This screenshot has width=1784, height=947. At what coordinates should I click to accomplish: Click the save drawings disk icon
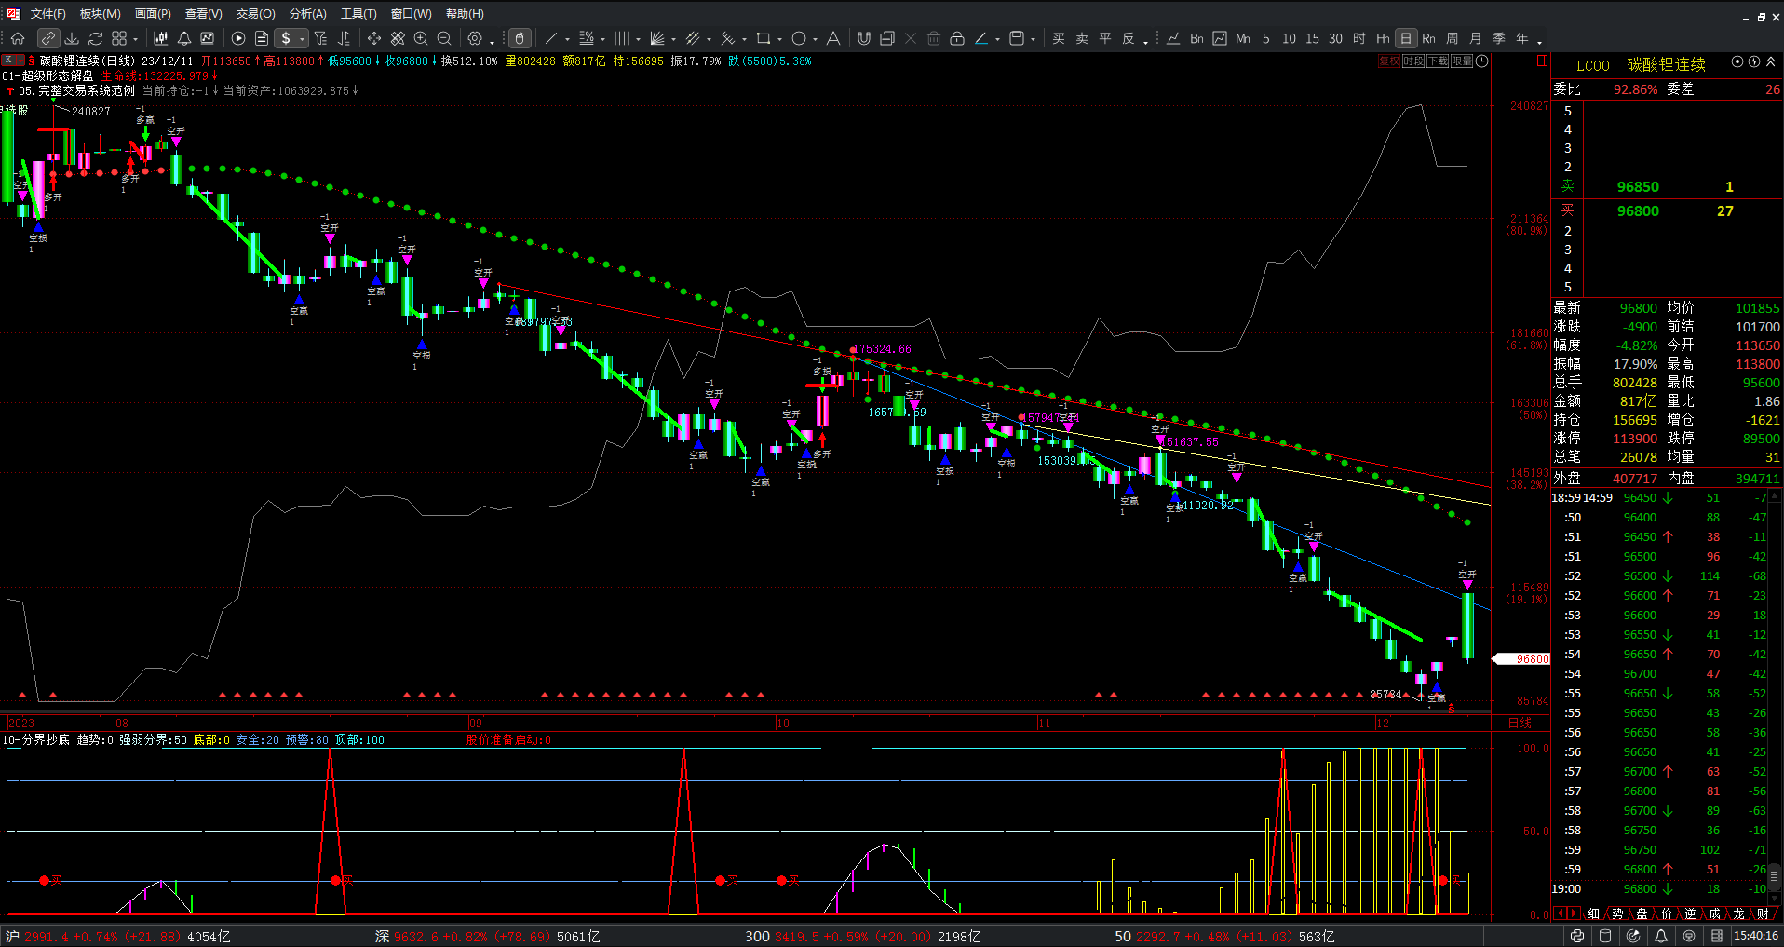tap(1017, 38)
